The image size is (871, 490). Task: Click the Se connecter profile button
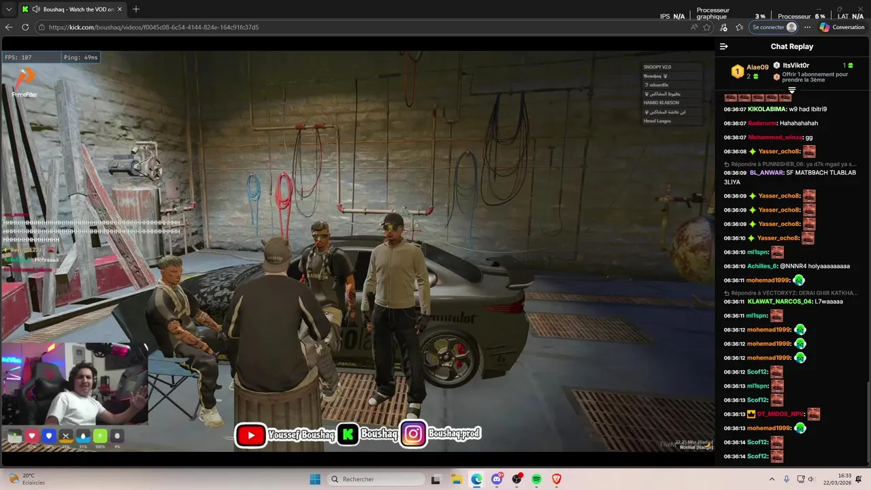click(774, 27)
